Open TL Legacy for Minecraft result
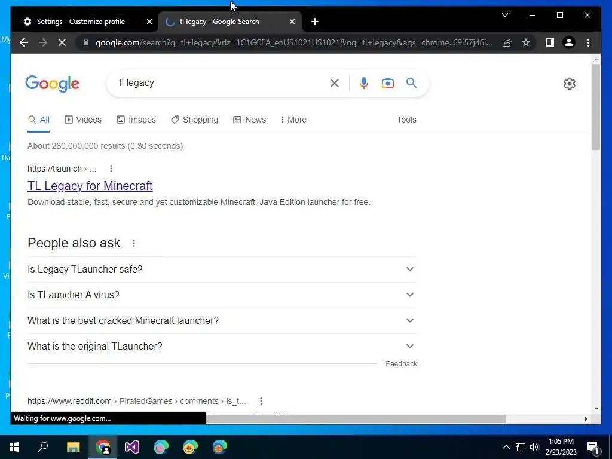The height and width of the screenshot is (459, 612). point(90,186)
